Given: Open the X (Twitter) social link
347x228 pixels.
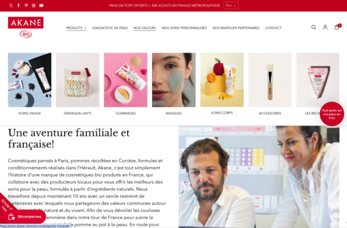Looking at the screenshot, I should click(x=11, y=6).
